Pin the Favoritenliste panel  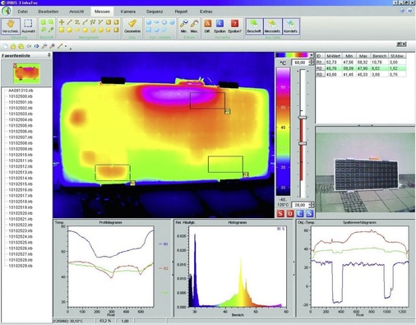click(x=49, y=55)
